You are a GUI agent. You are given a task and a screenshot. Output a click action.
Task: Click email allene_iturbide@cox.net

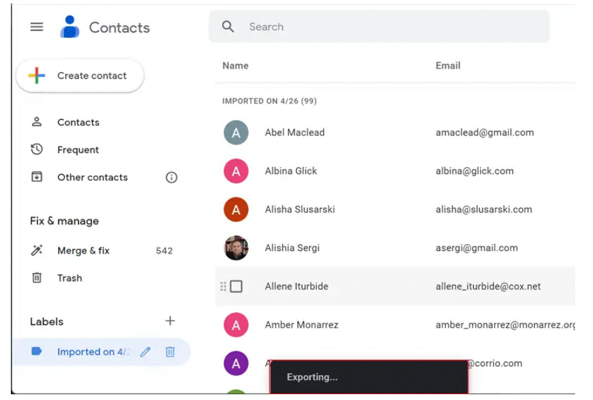pyautogui.click(x=488, y=286)
